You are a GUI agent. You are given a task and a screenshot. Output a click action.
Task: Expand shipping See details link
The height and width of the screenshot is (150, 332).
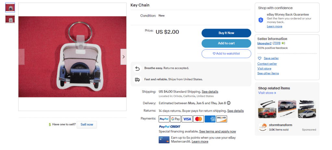tap(210, 92)
